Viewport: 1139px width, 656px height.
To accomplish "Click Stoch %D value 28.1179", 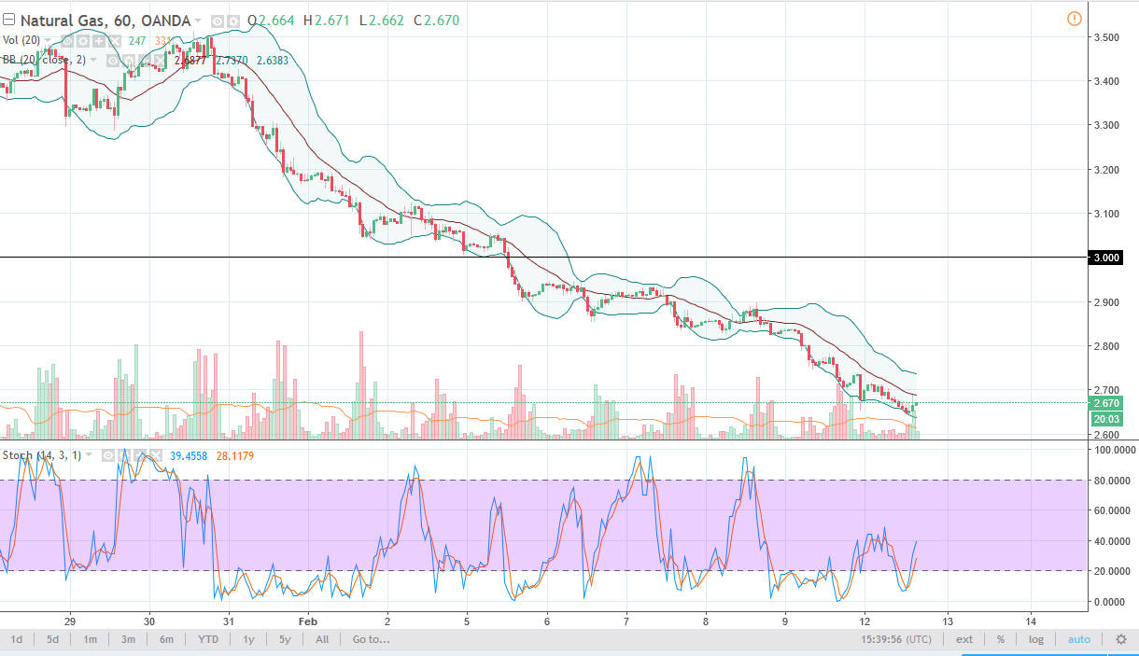I will [234, 455].
